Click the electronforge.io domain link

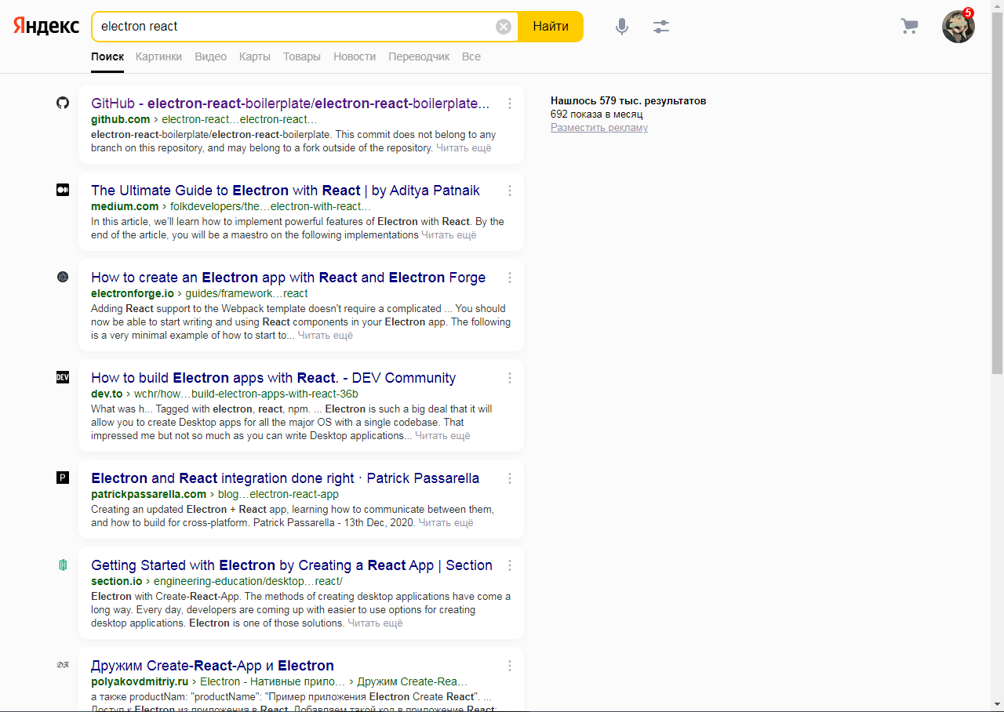133,293
